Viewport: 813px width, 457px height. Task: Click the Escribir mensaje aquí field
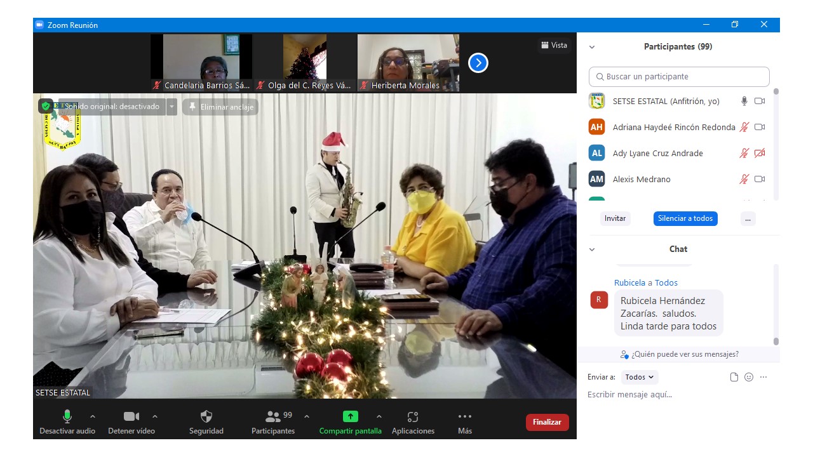pos(678,395)
